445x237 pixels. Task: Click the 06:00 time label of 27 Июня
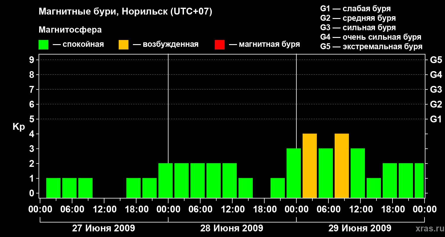click(72, 209)
